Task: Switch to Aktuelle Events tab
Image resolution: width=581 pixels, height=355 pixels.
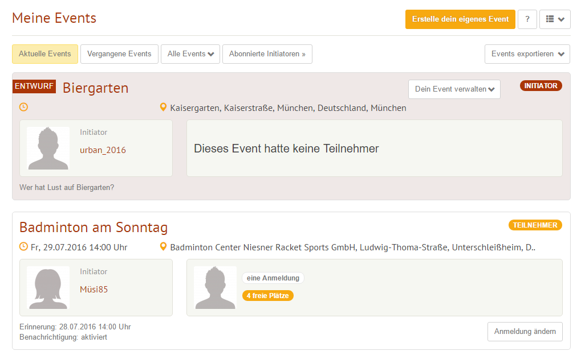Action: [45, 54]
